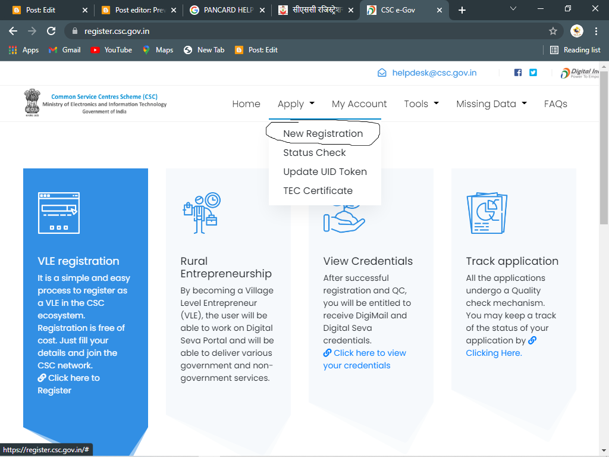Select Update UID Token option

coord(325,172)
